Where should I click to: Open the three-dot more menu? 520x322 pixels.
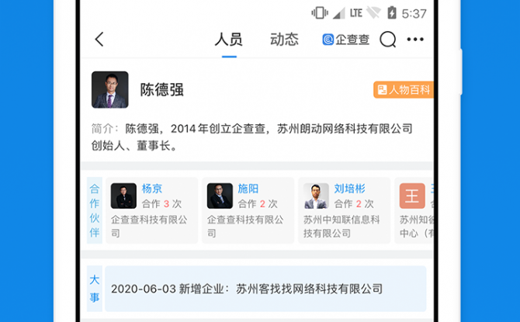(415, 40)
